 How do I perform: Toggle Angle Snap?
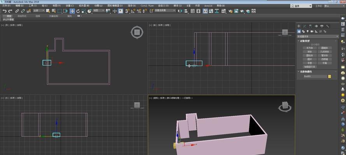coord(133,11)
